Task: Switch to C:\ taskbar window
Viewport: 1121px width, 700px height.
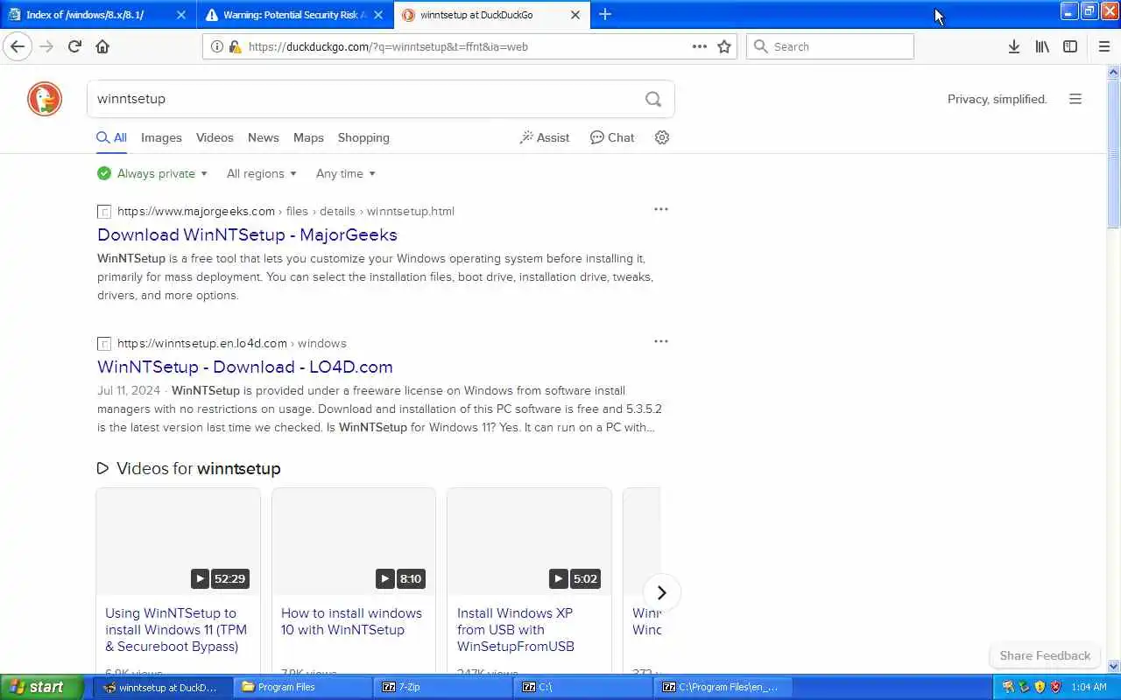Action: (583, 687)
